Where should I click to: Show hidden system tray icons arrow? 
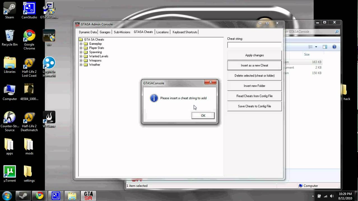pyautogui.click(x=313, y=196)
